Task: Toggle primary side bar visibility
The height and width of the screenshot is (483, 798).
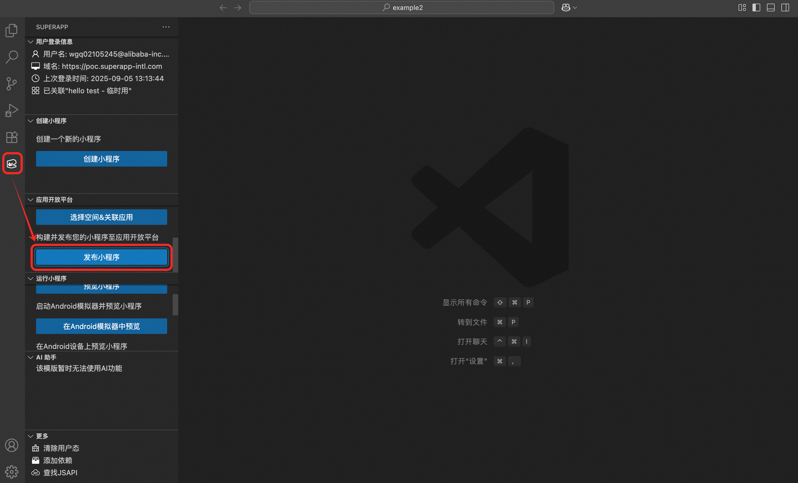Action: click(x=756, y=7)
